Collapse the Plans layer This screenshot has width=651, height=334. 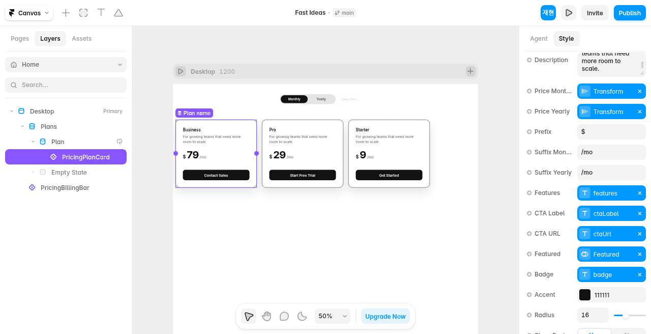click(22, 126)
